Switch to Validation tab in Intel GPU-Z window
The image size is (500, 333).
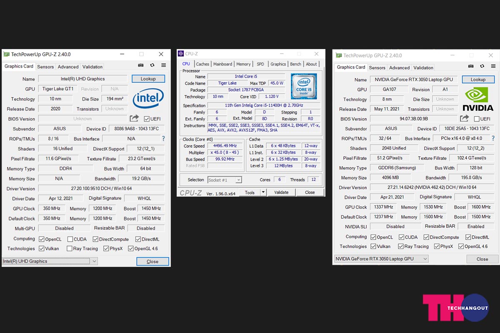click(x=92, y=67)
